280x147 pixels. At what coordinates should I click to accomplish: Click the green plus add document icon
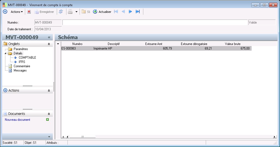[47, 119]
